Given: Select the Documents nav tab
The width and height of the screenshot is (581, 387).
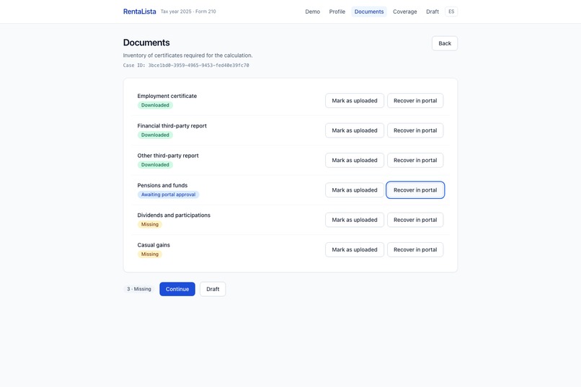Looking at the screenshot, I should 368,12.
